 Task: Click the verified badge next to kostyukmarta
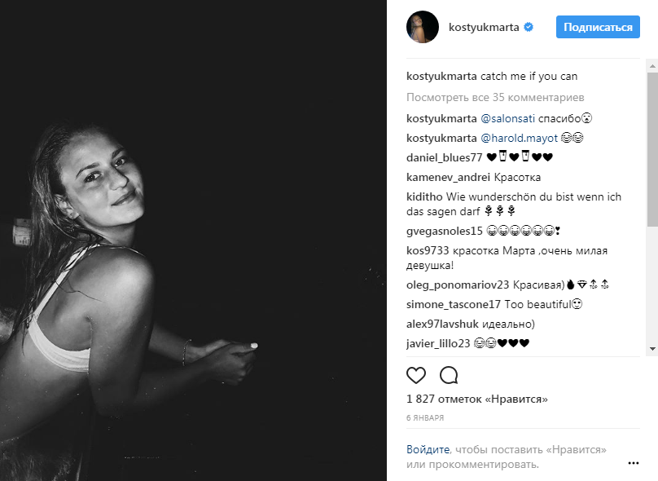click(529, 28)
